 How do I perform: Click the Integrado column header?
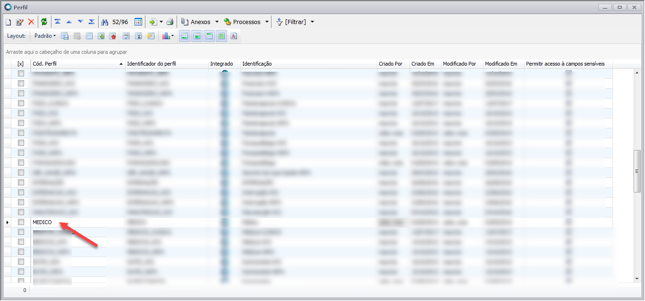(224, 64)
